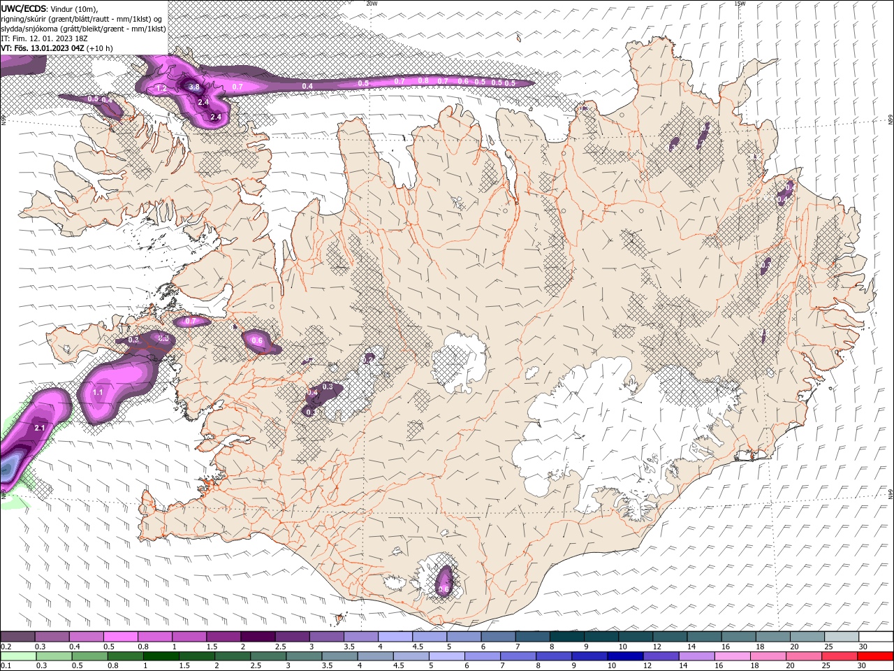Screen dimensions: 894x671
Task: Click the medium green 0.5 swatch in lower legend
Action: coord(89,656)
